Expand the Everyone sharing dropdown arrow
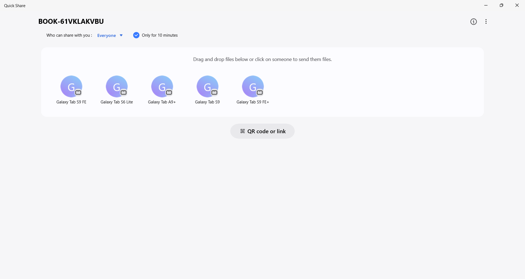525x279 pixels. (x=121, y=35)
